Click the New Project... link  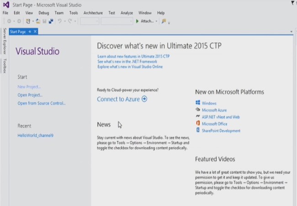(29, 87)
